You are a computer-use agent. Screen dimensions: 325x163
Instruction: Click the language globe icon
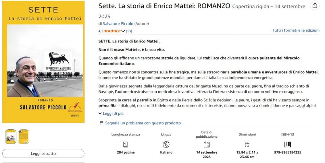166,145
